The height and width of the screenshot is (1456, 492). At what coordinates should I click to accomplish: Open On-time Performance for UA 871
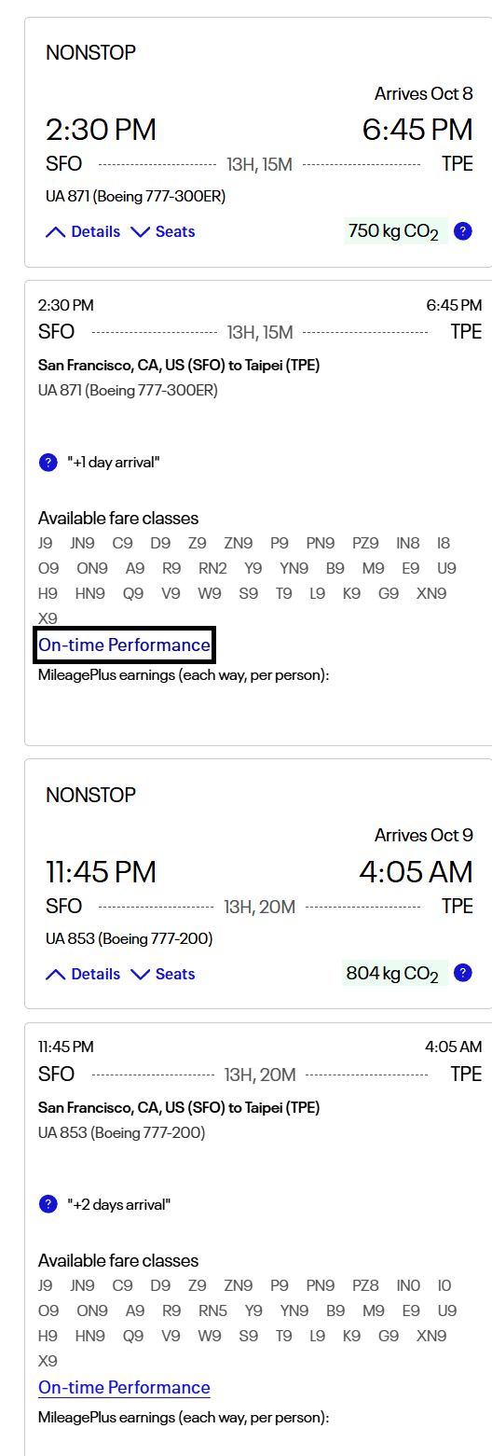(x=124, y=645)
